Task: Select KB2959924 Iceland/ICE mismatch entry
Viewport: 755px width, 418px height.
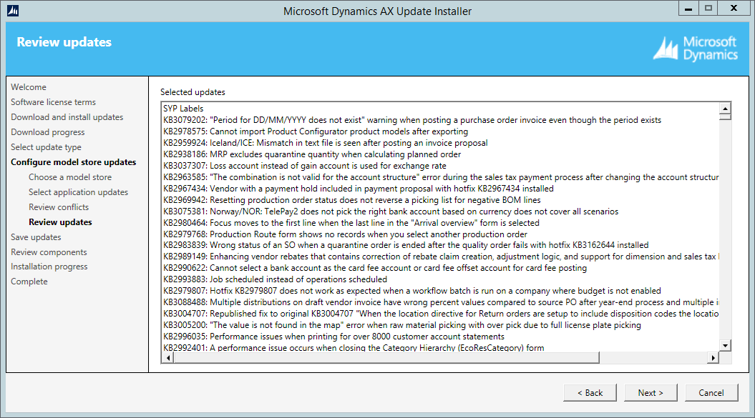Action: (x=326, y=143)
